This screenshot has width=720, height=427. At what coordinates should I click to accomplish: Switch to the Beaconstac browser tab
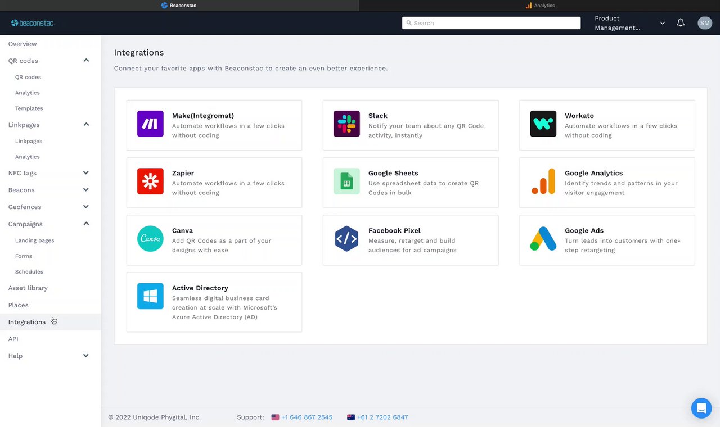tap(179, 6)
